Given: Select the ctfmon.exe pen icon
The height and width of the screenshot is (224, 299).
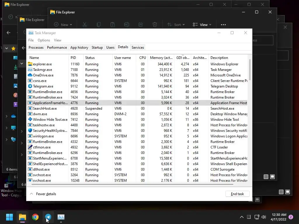Looking at the screenshot, I should coord(30,147).
